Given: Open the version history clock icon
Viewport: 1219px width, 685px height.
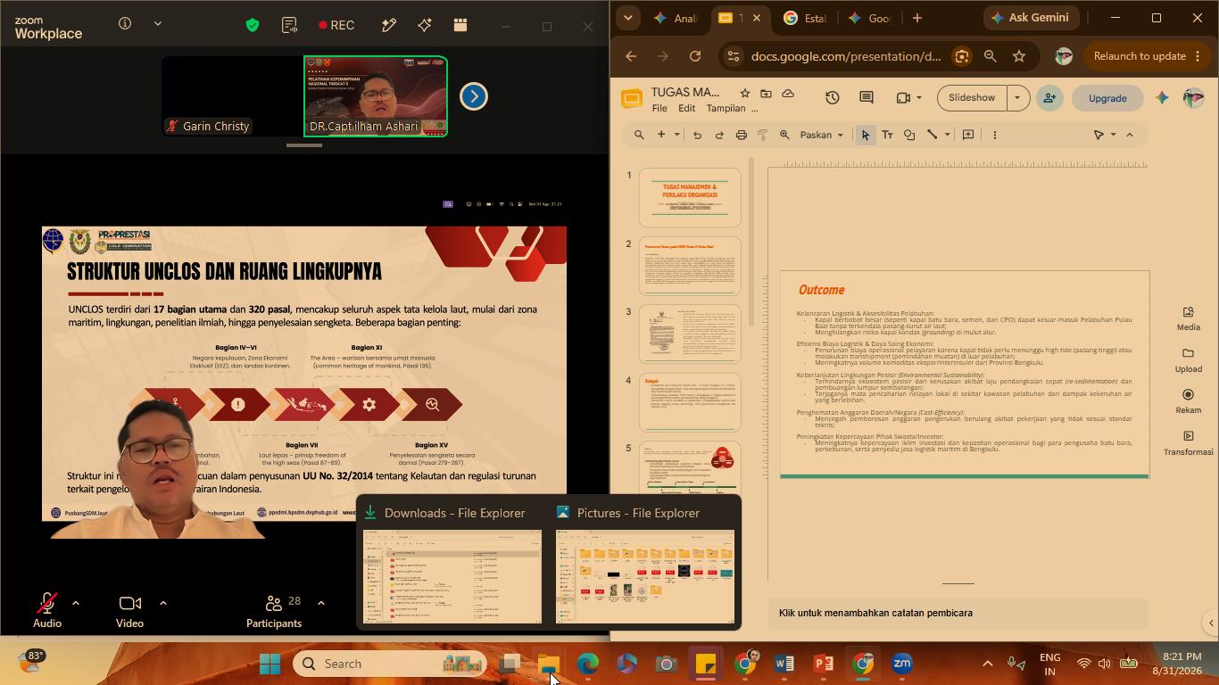Looking at the screenshot, I should point(832,98).
